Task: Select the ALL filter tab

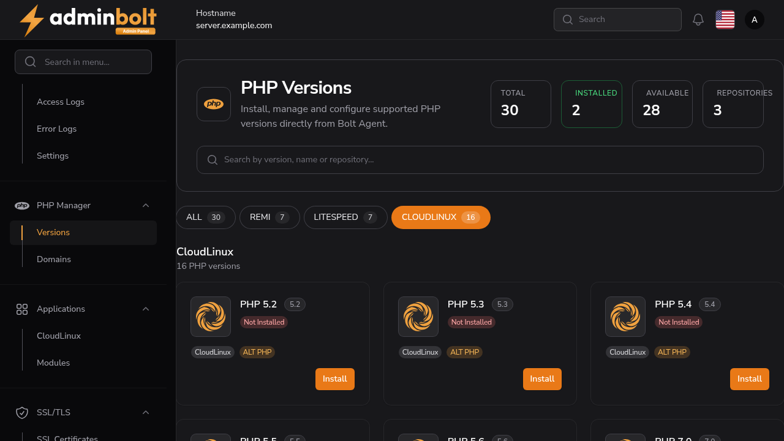Action: 206,217
